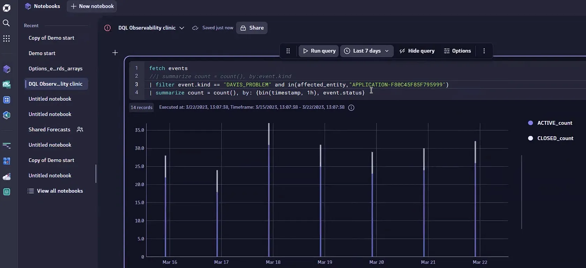The image size is (586, 268).
Task: Open the apps grid launcher icon
Action: 6,38
